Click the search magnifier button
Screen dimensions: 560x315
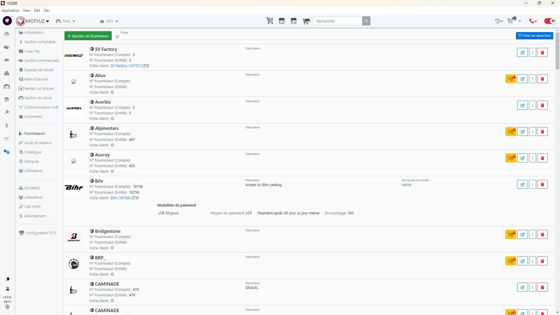pyautogui.click(x=366, y=21)
